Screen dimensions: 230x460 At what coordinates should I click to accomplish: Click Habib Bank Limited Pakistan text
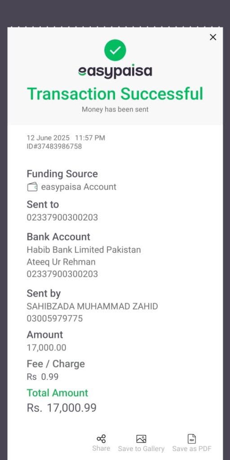[x=84, y=250]
